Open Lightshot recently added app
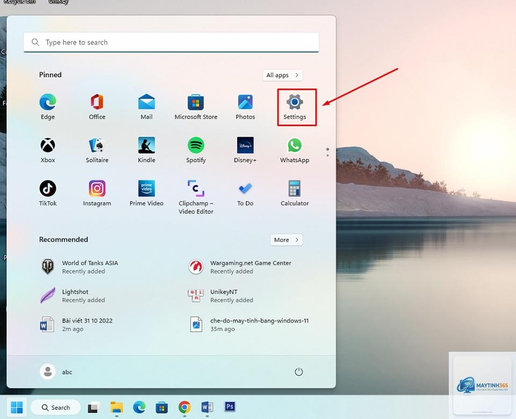516x419 pixels. pyautogui.click(x=73, y=296)
